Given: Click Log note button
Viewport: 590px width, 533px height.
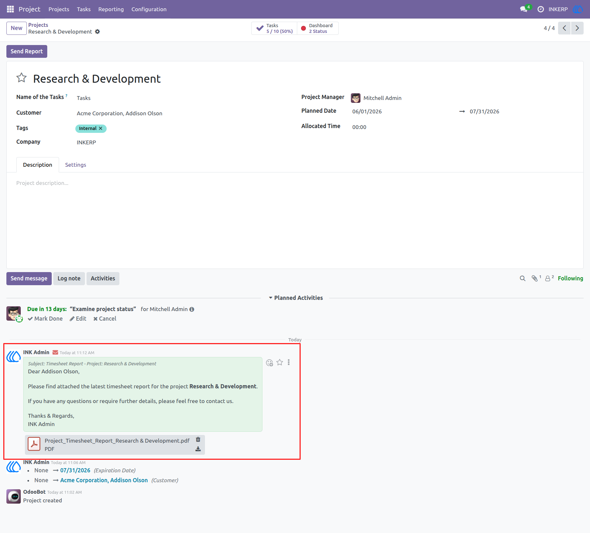Looking at the screenshot, I should point(69,278).
